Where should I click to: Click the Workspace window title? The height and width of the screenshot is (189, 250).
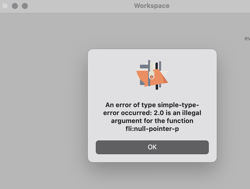coord(152,6)
